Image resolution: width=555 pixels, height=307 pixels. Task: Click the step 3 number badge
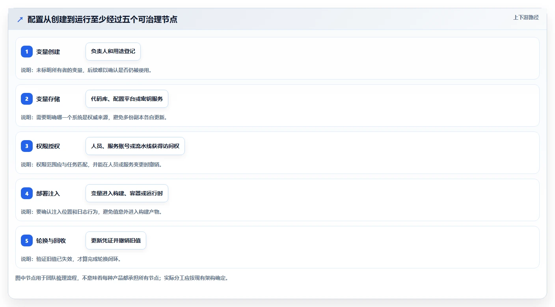(x=27, y=146)
